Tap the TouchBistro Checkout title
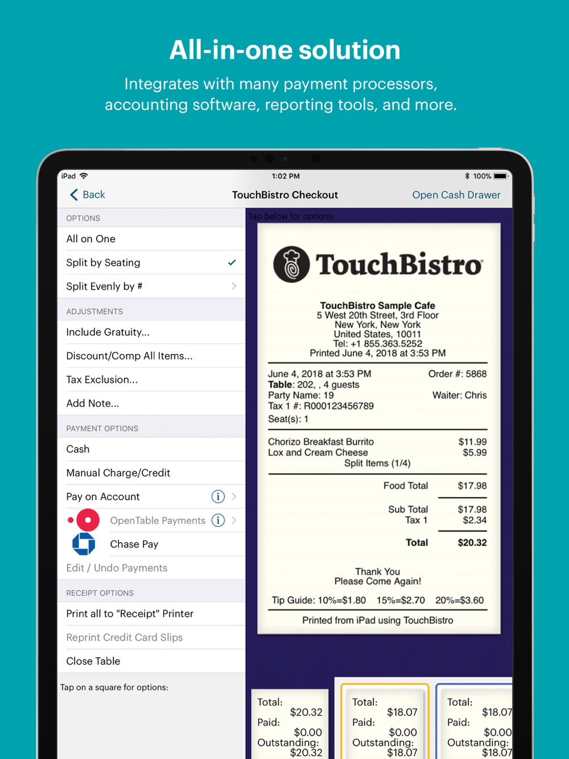 tap(285, 195)
